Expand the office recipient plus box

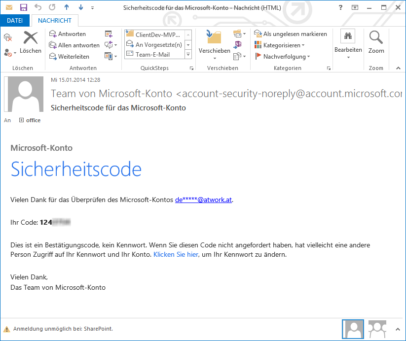(21, 120)
